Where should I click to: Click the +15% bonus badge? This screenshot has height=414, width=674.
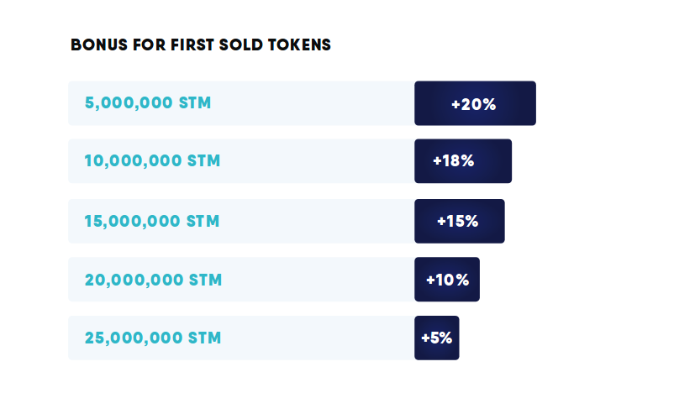click(459, 222)
